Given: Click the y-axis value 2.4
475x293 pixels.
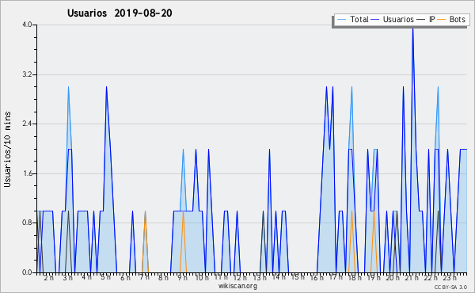Looking at the screenshot, I should [27, 124].
